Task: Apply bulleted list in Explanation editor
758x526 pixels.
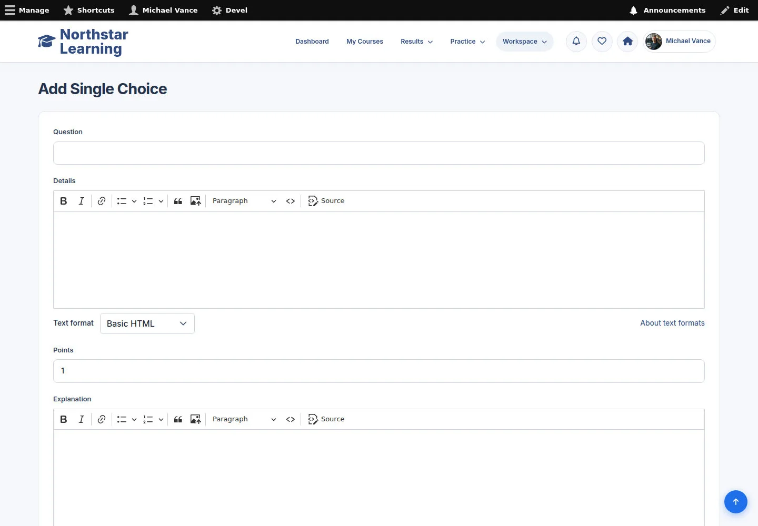Action: tap(122, 419)
